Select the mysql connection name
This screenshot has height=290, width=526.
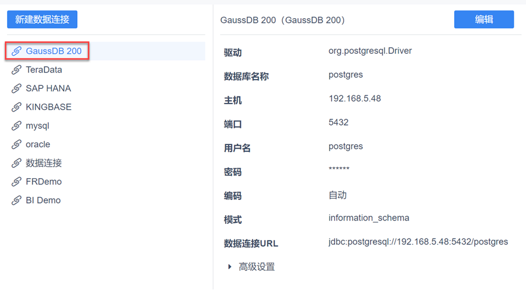[x=37, y=126]
